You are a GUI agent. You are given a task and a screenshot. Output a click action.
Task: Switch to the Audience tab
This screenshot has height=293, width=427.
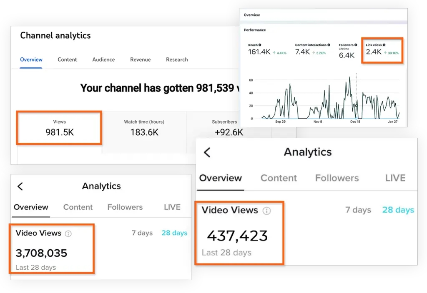coord(103,60)
